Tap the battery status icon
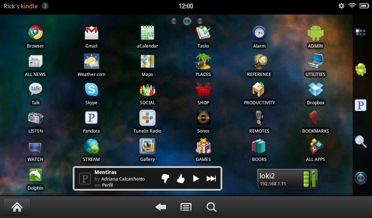The height and width of the screenshot is (218, 372). click(x=364, y=6)
